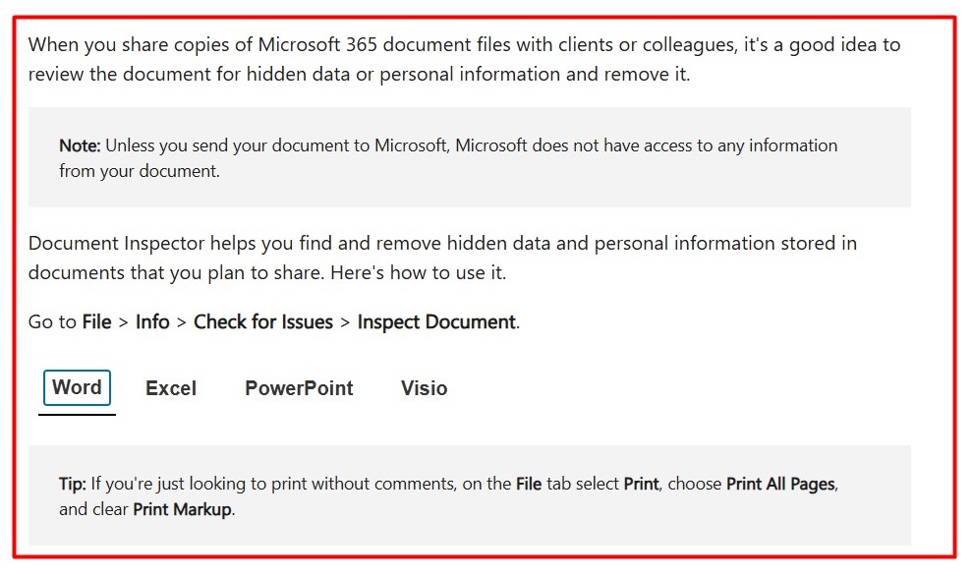Click the bold Print text in the tip

coord(640,484)
